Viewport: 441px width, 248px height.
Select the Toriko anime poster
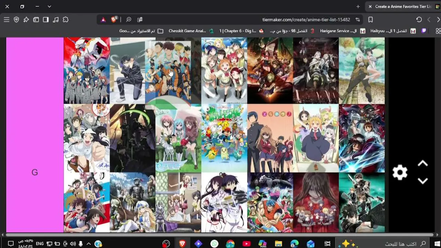pos(270,203)
